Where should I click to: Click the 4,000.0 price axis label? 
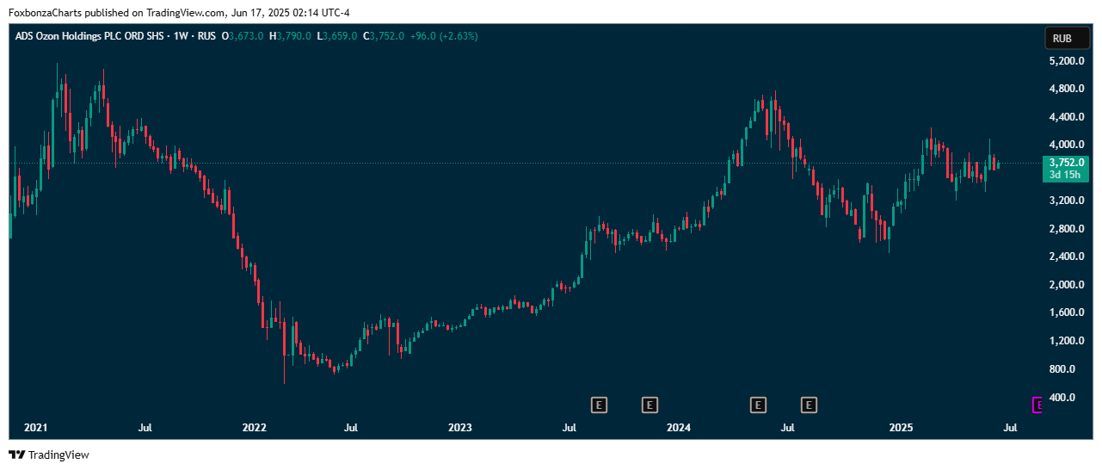tap(1066, 145)
